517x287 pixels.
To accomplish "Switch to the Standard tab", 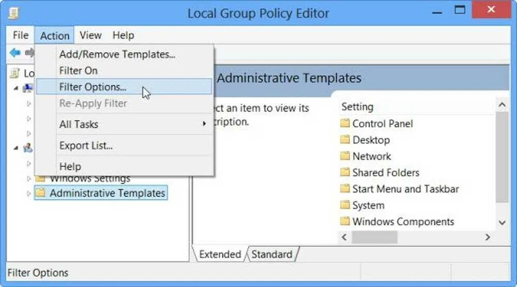I will click(272, 254).
